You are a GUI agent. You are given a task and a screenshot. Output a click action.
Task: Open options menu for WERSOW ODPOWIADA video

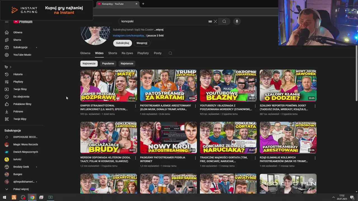point(136,158)
